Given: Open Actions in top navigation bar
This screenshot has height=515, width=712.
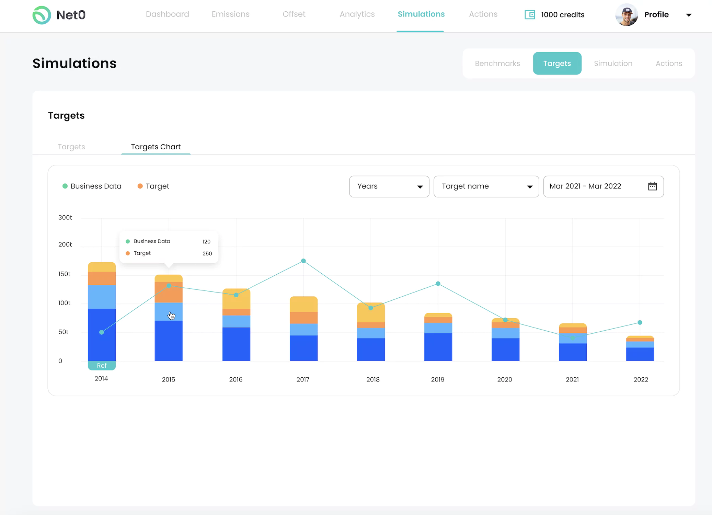Looking at the screenshot, I should click(483, 14).
